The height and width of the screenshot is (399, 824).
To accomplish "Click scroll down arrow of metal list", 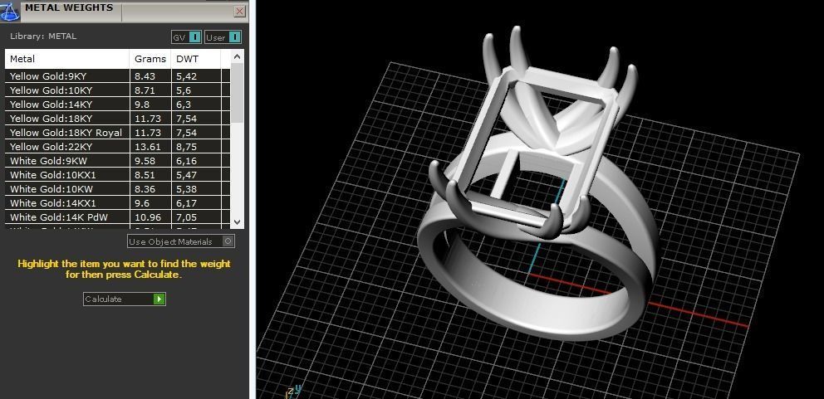I will [237, 222].
